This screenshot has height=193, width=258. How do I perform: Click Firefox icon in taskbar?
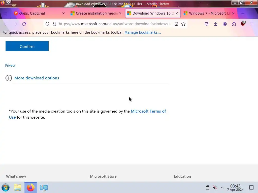click(x=31, y=187)
